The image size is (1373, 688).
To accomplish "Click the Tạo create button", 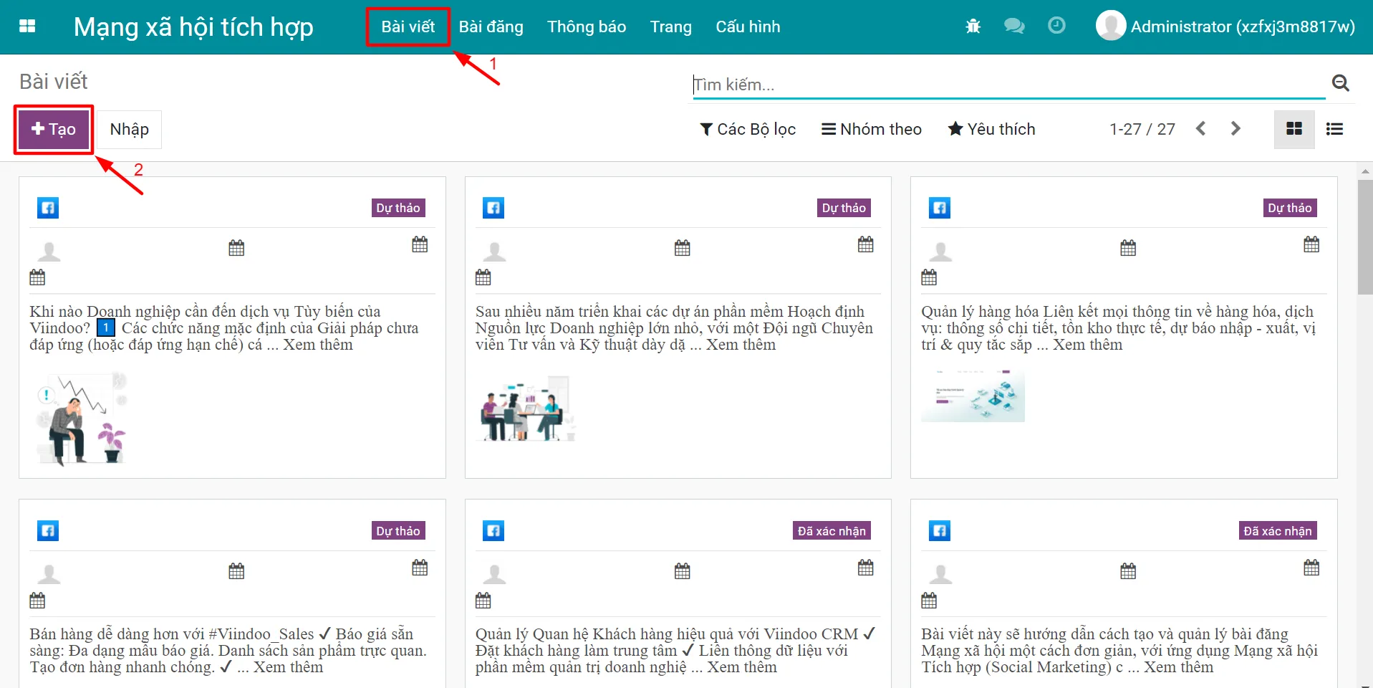I will [x=54, y=129].
